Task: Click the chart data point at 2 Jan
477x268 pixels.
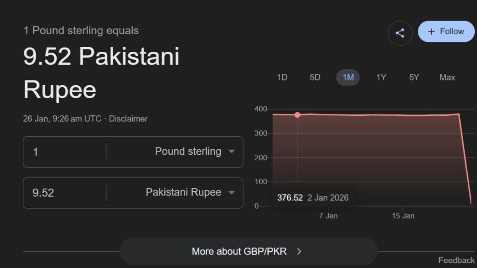Action: [297, 115]
